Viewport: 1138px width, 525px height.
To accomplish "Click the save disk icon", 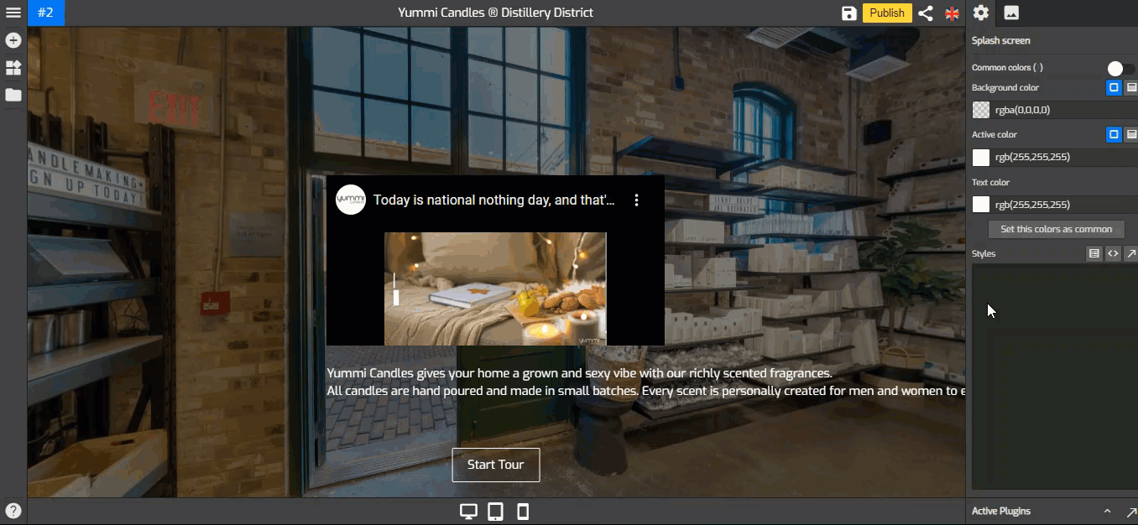I will [x=848, y=13].
